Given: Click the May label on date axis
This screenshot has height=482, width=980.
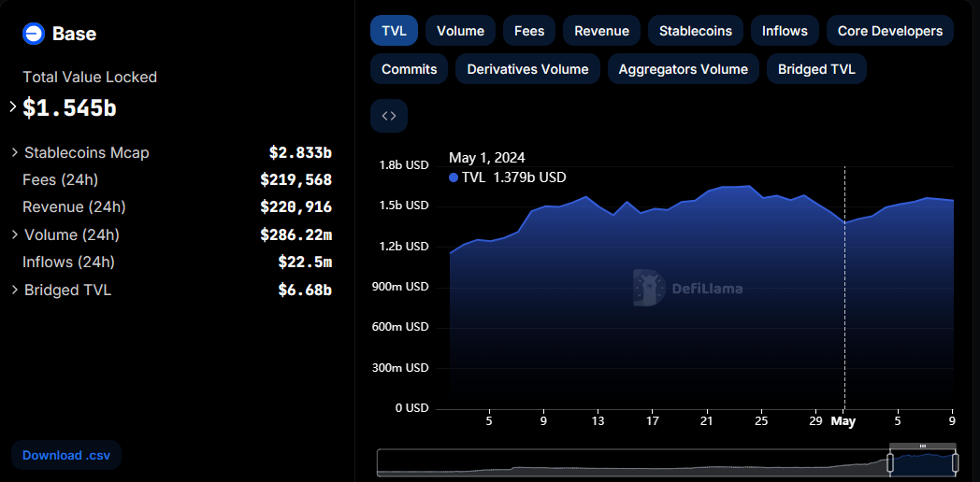Looking at the screenshot, I should click(843, 421).
